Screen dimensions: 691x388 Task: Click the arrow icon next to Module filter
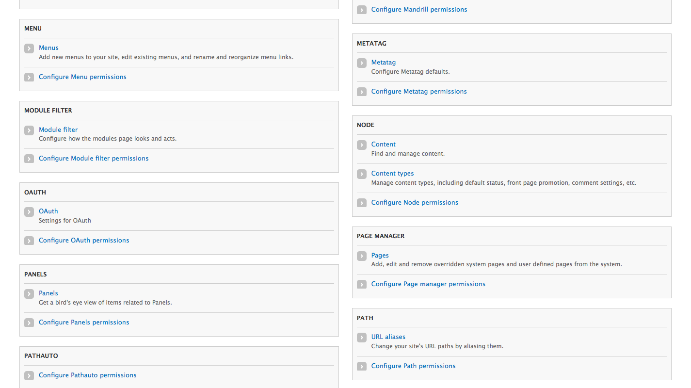pos(29,130)
